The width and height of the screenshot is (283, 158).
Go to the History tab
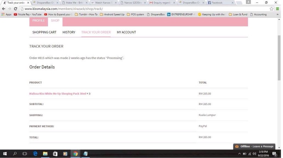(x=69, y=32)
